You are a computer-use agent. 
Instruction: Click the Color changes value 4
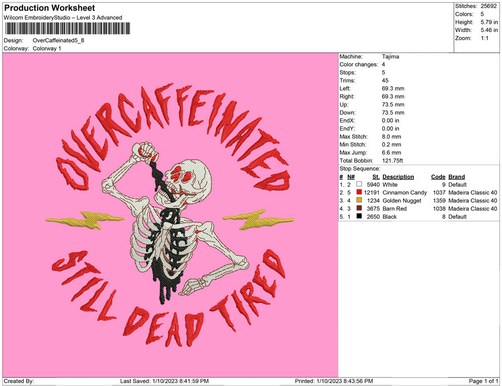click(x=383, y=64)
